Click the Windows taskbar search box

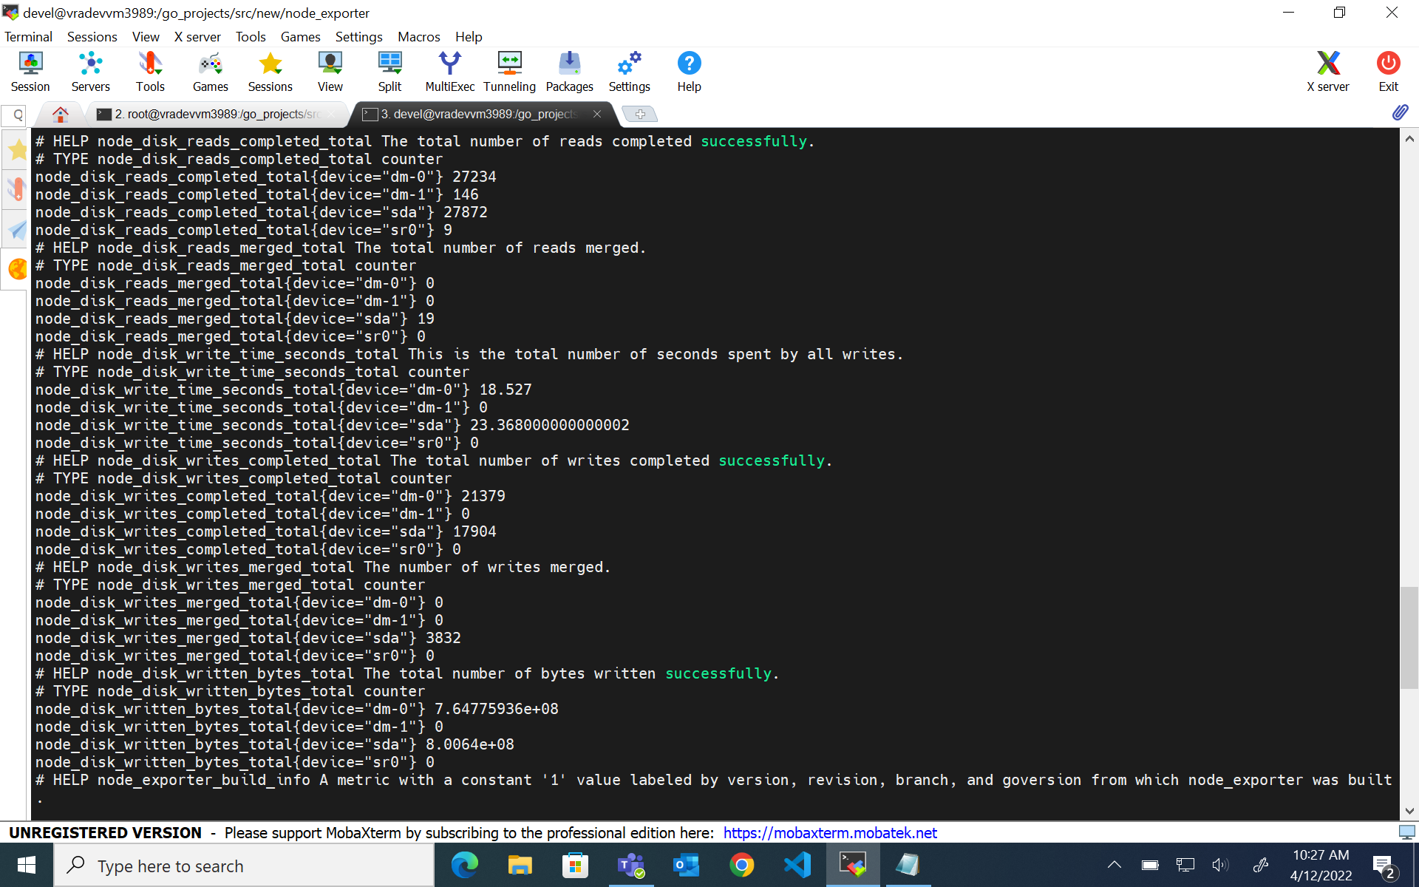coord(244,866)
